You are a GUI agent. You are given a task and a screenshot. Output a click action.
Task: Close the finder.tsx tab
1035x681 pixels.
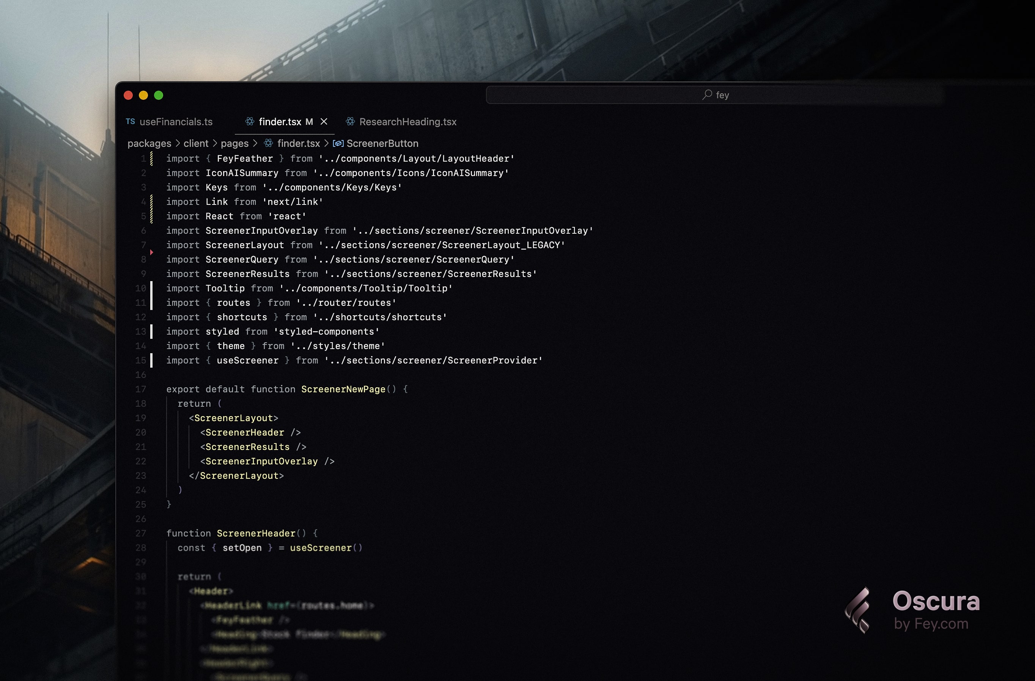tap(324, 122)
